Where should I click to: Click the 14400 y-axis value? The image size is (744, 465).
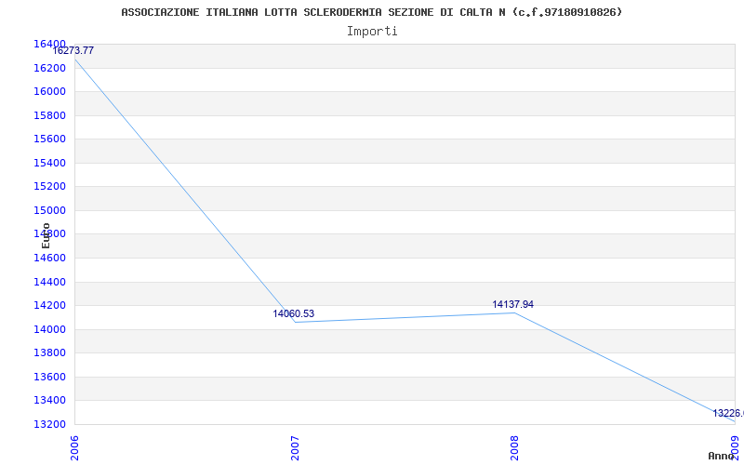[x=49, y=282]
